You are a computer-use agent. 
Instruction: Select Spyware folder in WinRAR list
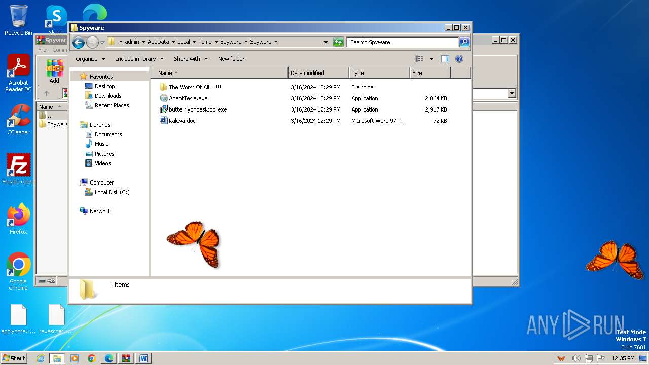coord(54,124)
